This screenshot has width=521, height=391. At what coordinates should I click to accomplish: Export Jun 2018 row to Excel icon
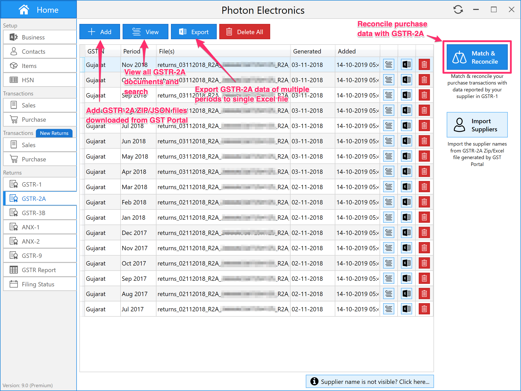pos(406,141)
